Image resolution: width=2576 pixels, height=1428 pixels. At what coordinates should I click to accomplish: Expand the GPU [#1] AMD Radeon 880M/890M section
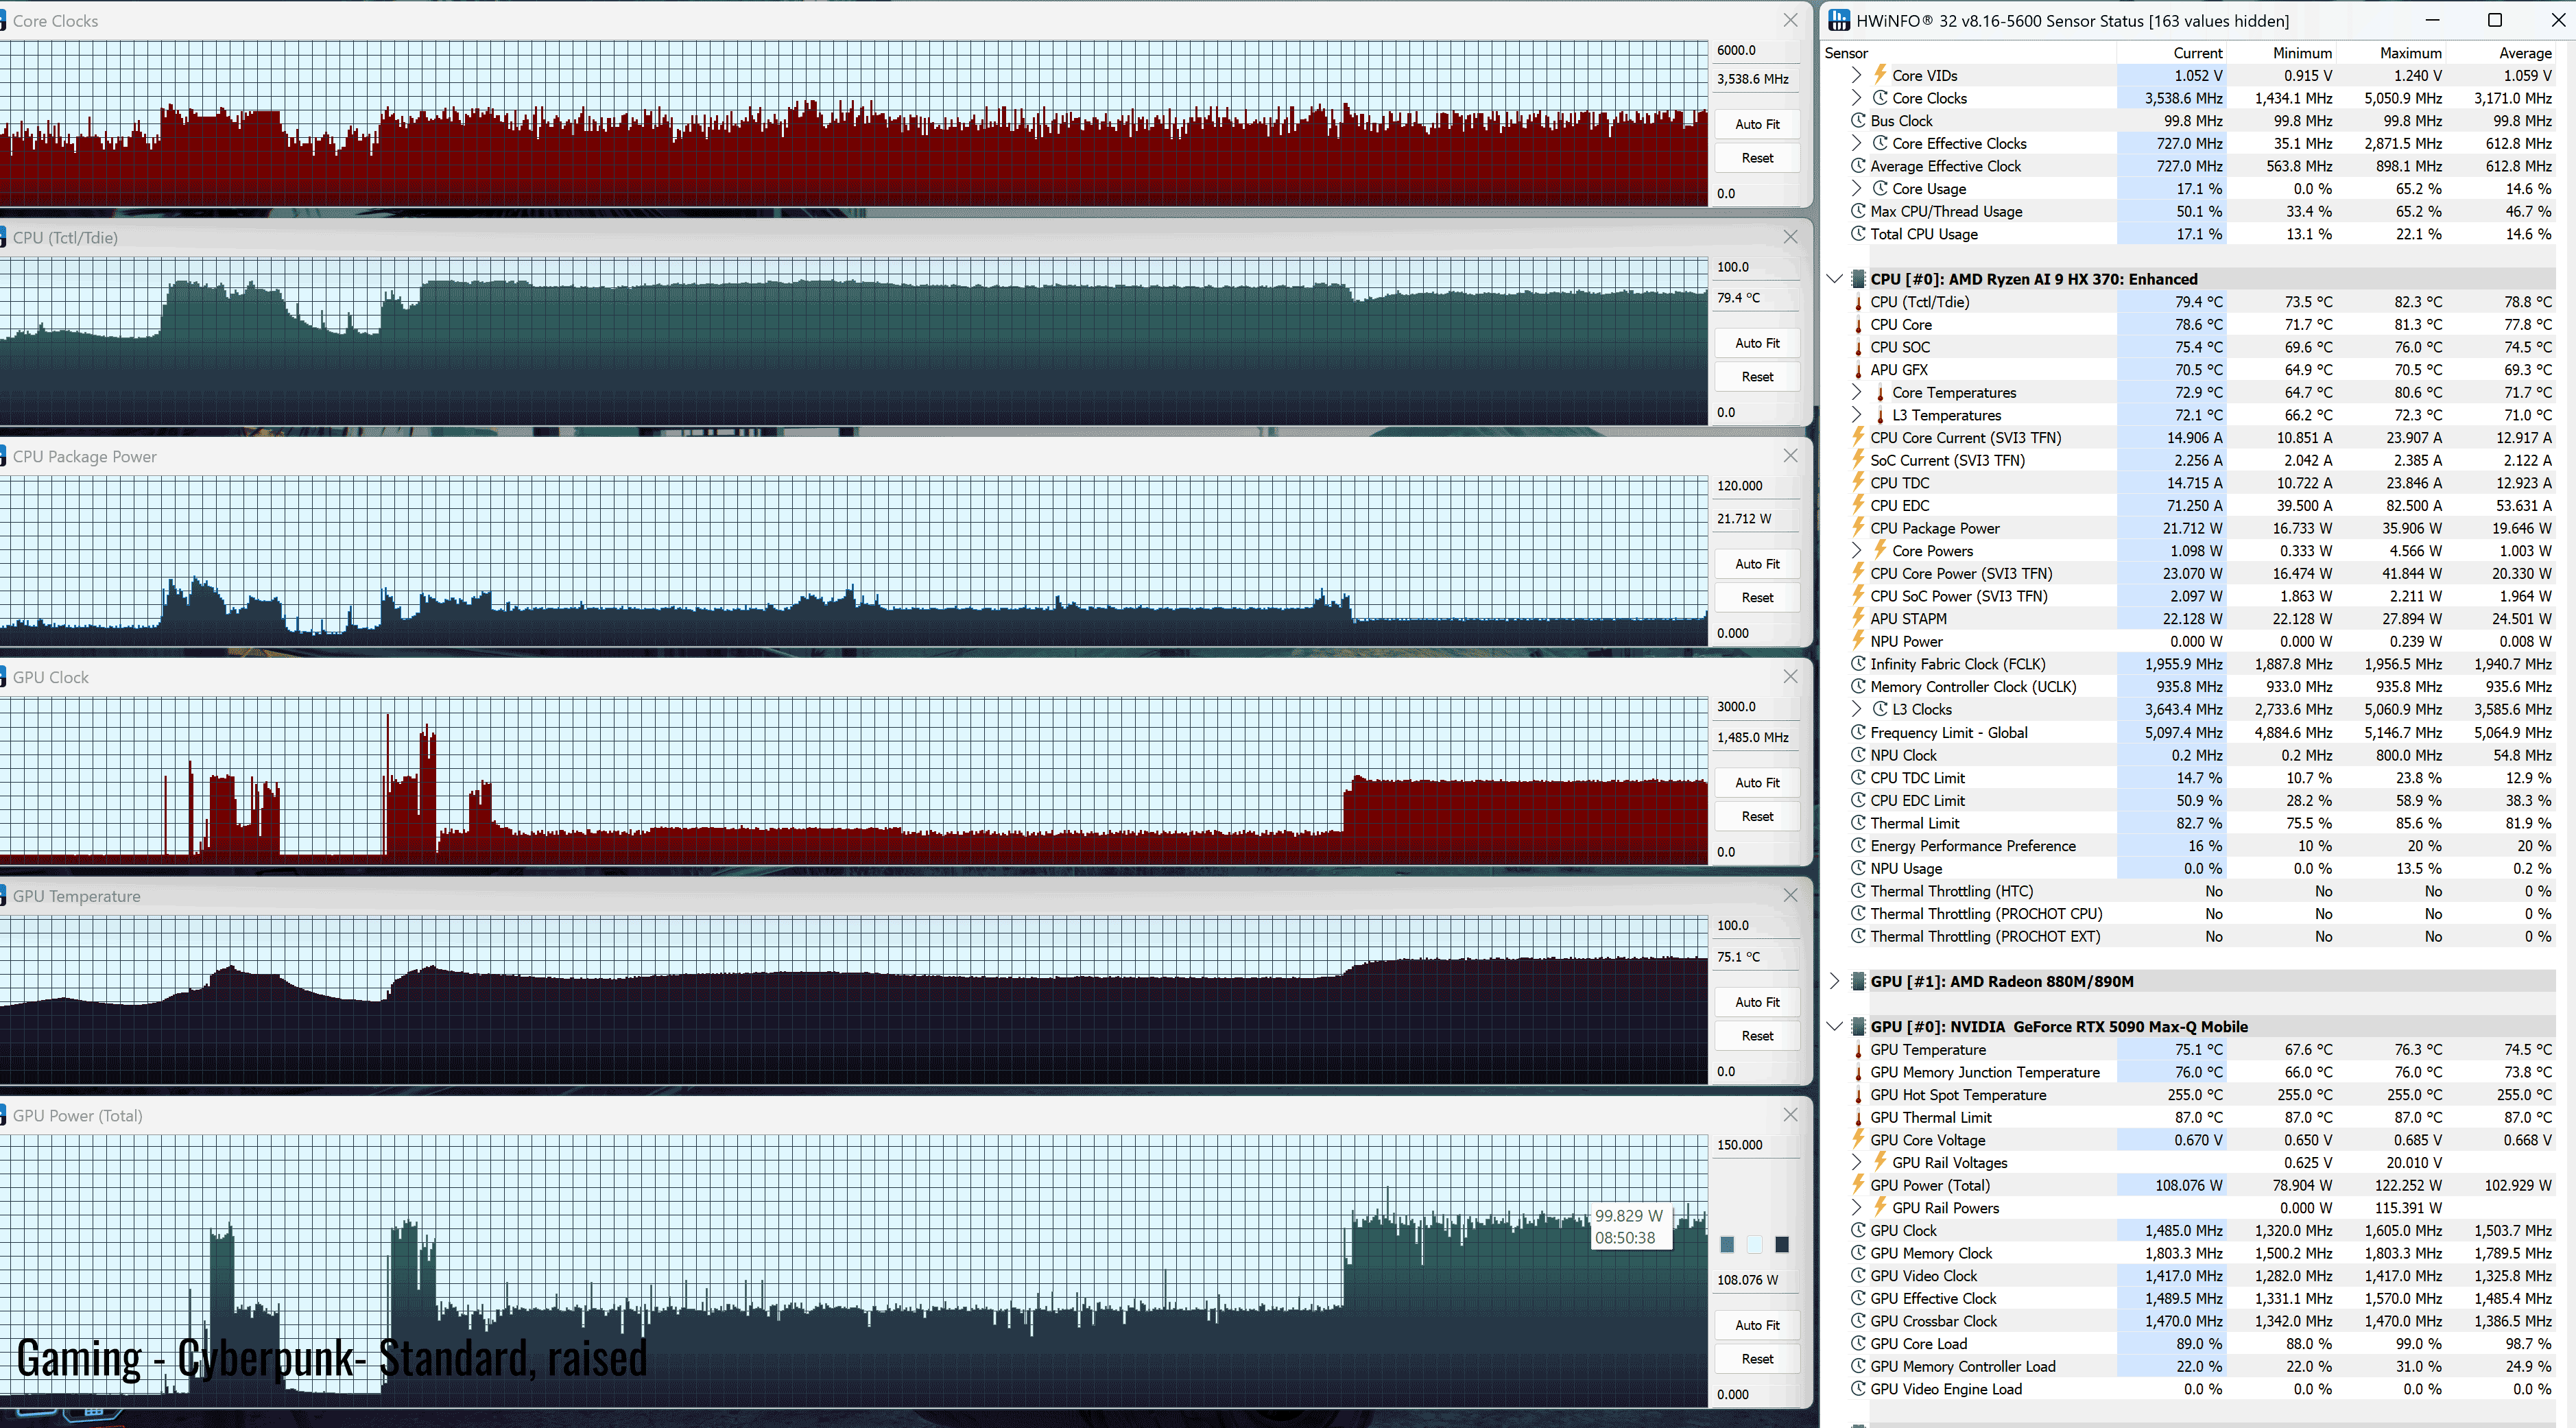[x=1834, y=981]
